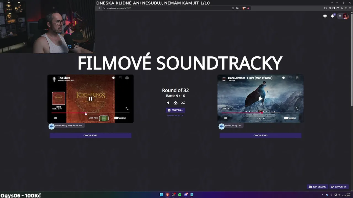
Task: Shuffle the battle with the random icon
Action: 183,103
